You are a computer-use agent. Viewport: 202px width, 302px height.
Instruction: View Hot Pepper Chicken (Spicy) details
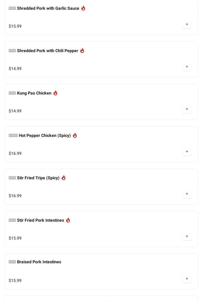[x=45, y=136]
